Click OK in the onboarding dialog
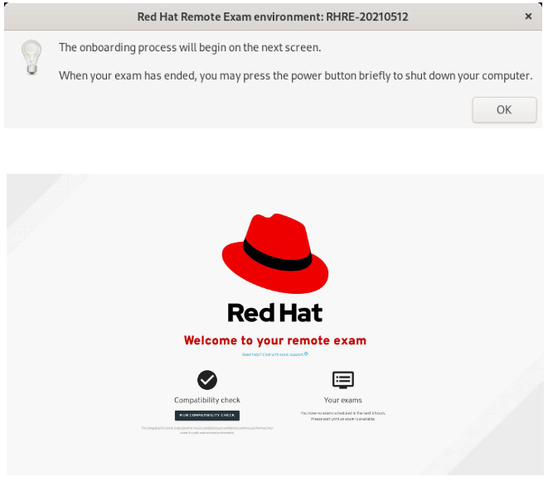 click(x=504, y=110)
